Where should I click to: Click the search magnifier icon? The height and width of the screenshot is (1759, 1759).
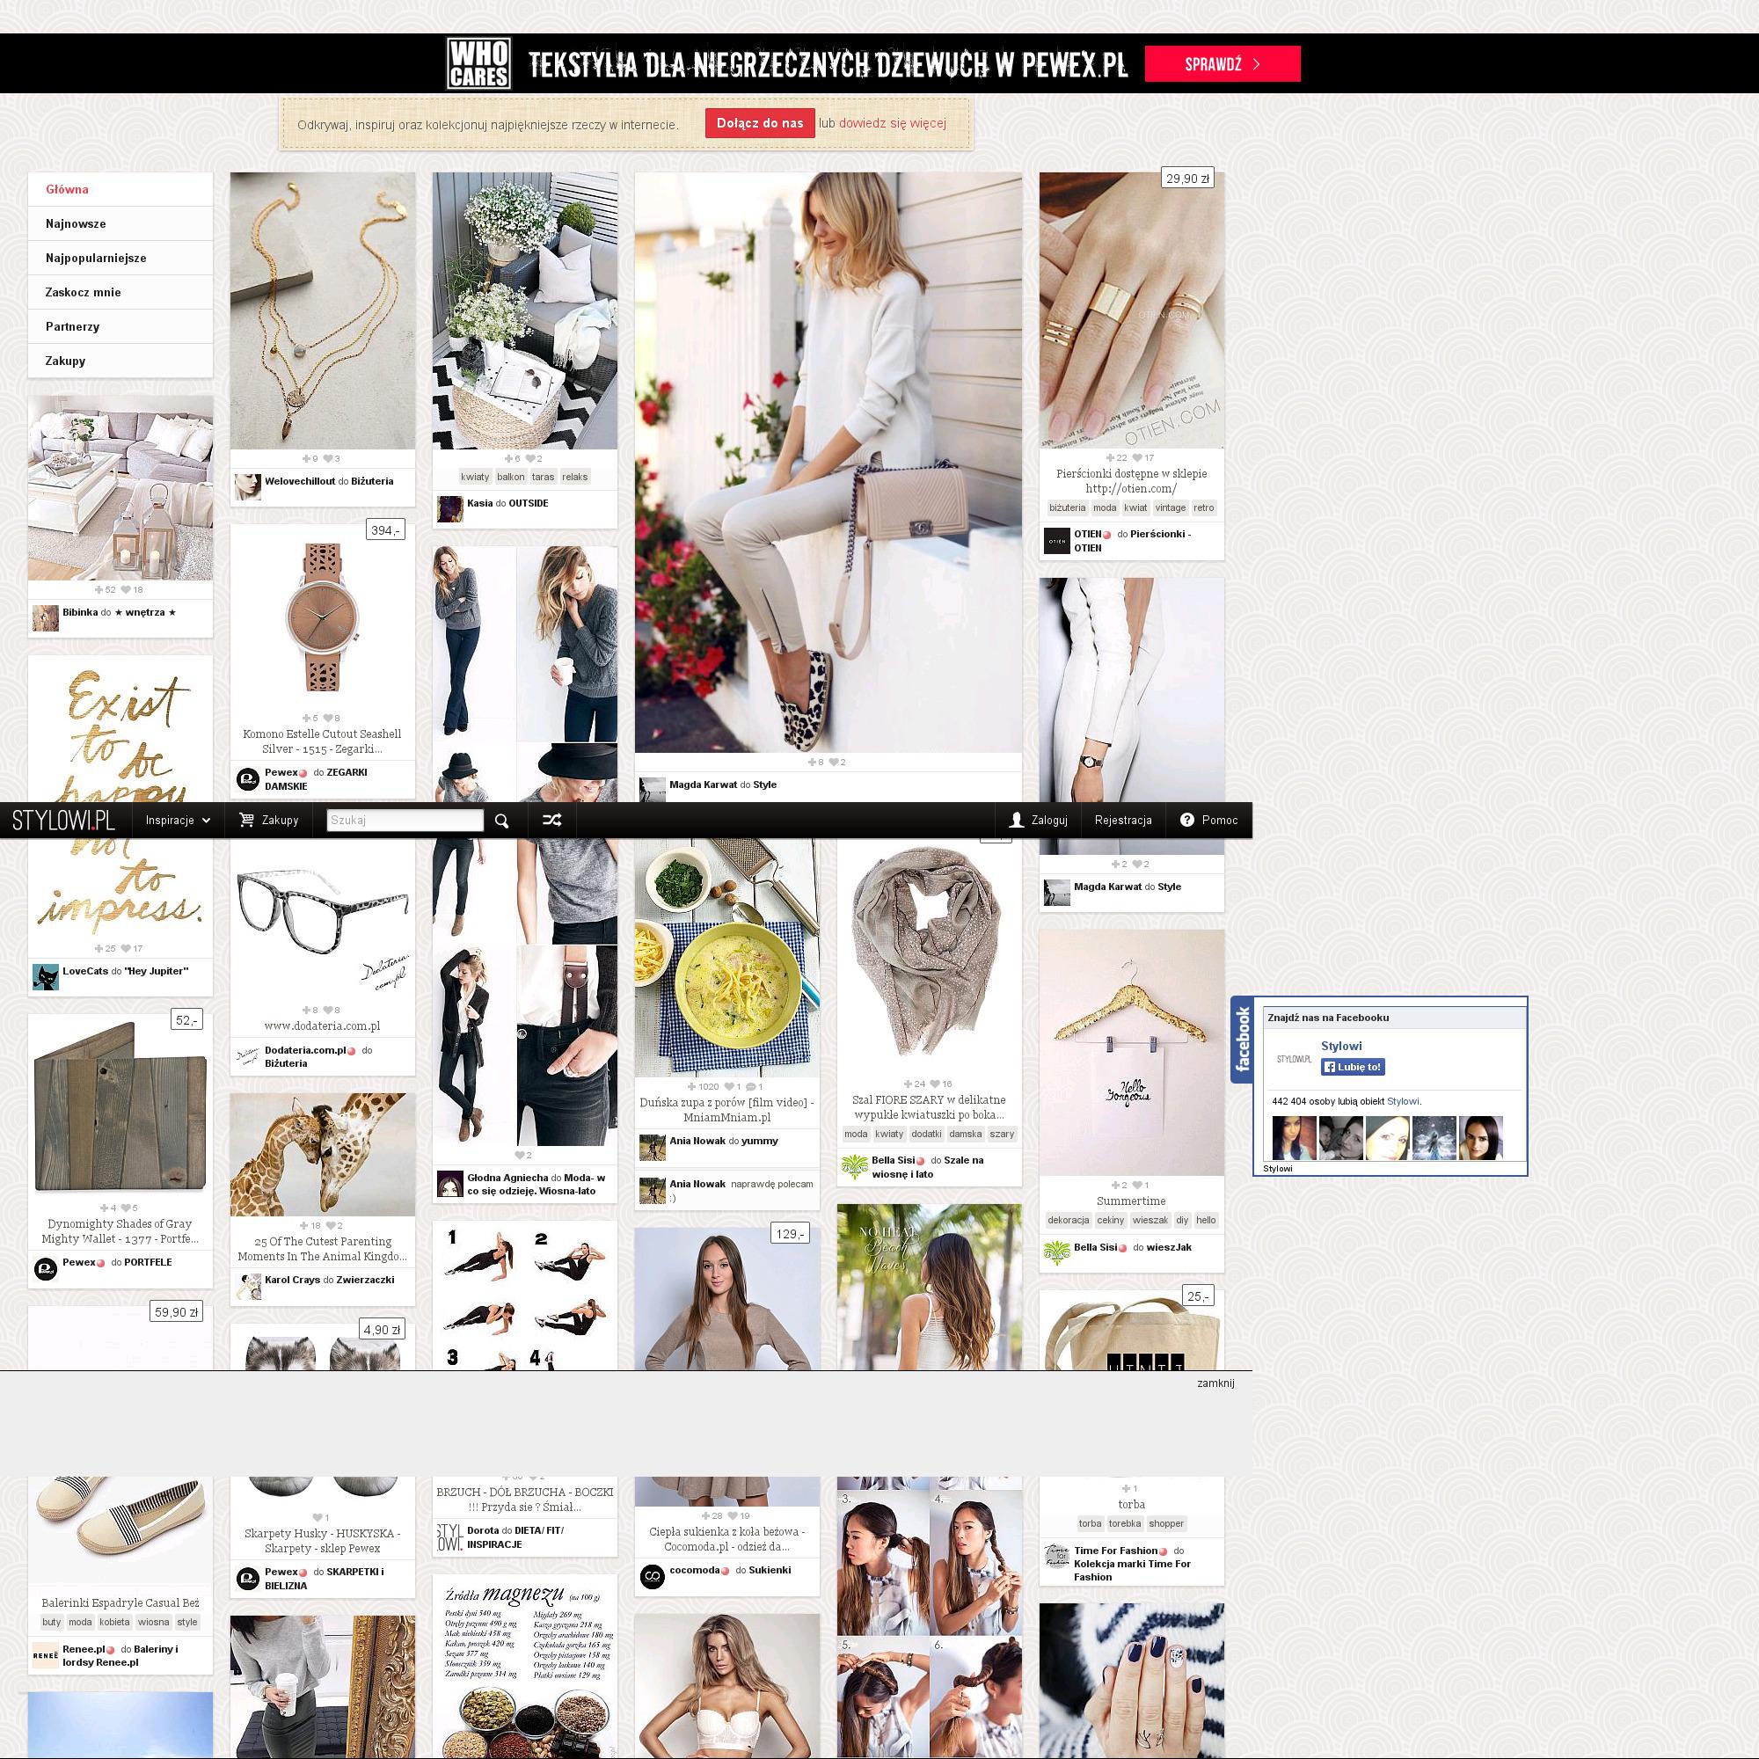[500, 821]
